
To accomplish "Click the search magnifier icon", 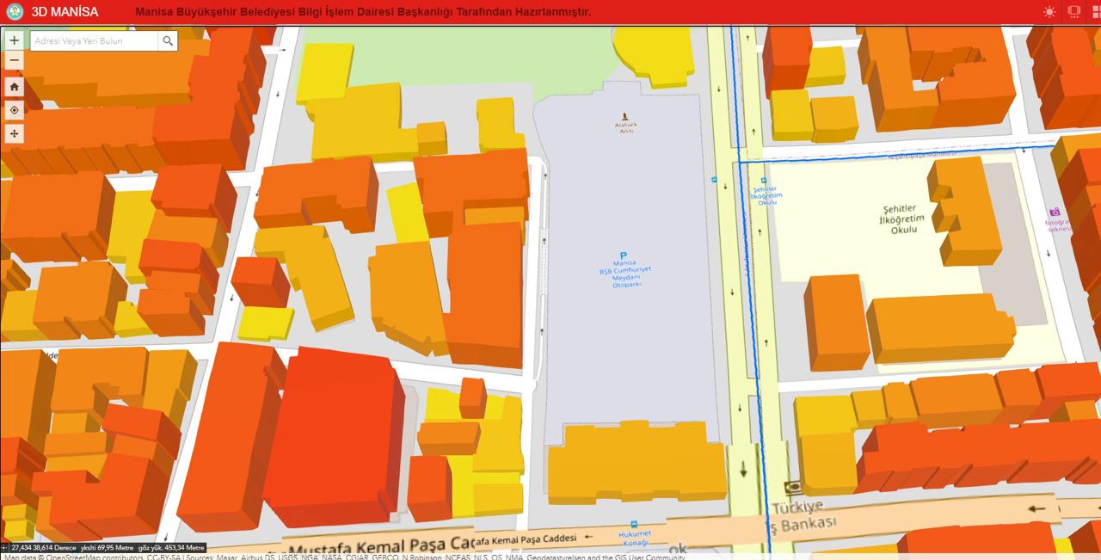I will pyautogui.click(x=168, y=40).
